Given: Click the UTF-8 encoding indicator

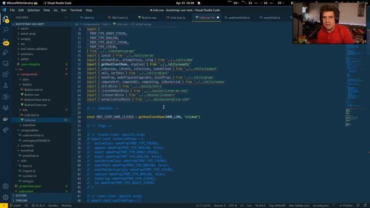Looking at the screenshot, I should 232,206.
